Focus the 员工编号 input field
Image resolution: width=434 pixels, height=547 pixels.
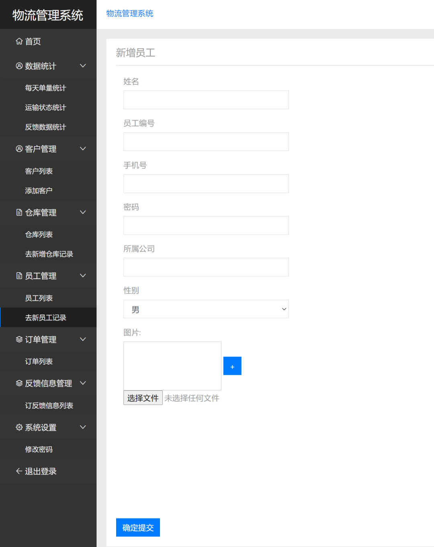[x=206, y=142]
